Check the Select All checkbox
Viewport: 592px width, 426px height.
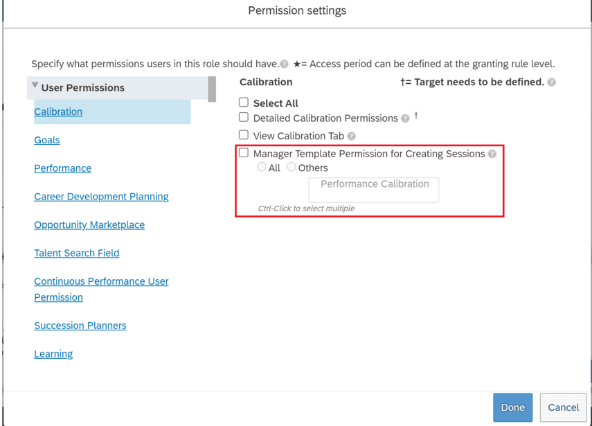click(x=244, y=103)
